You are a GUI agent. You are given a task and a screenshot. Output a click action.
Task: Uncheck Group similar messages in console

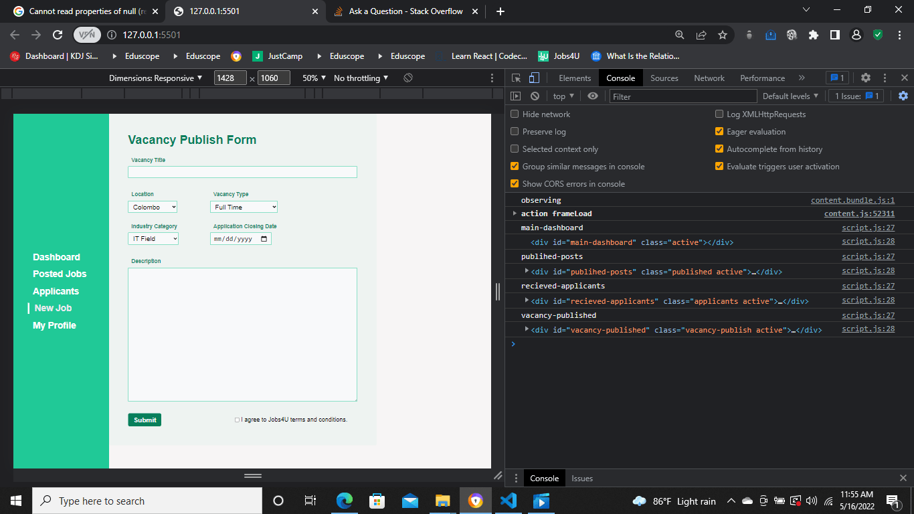coord(515,167)
